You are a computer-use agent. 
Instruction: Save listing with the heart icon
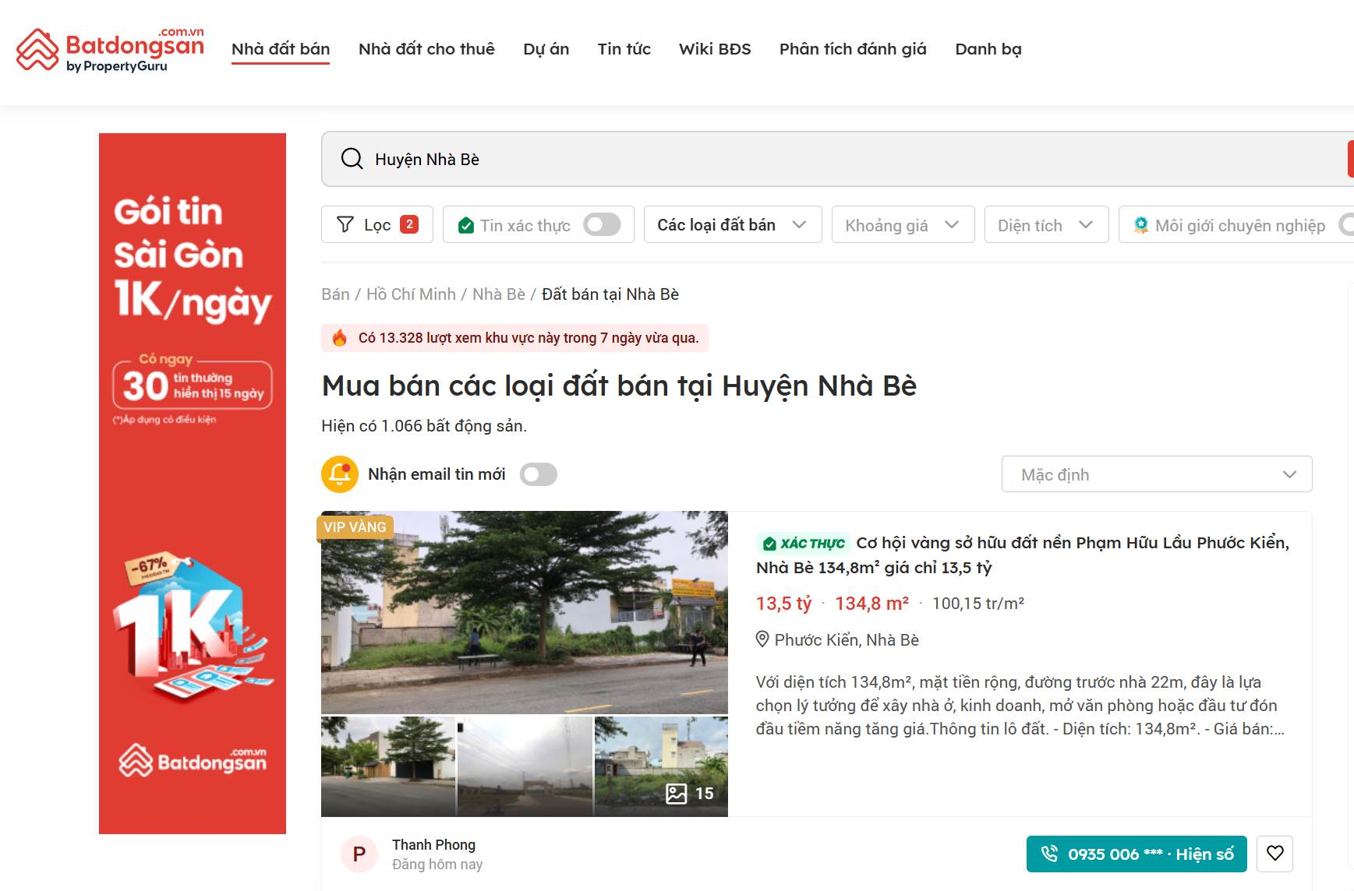click(x=1275, y=854)
